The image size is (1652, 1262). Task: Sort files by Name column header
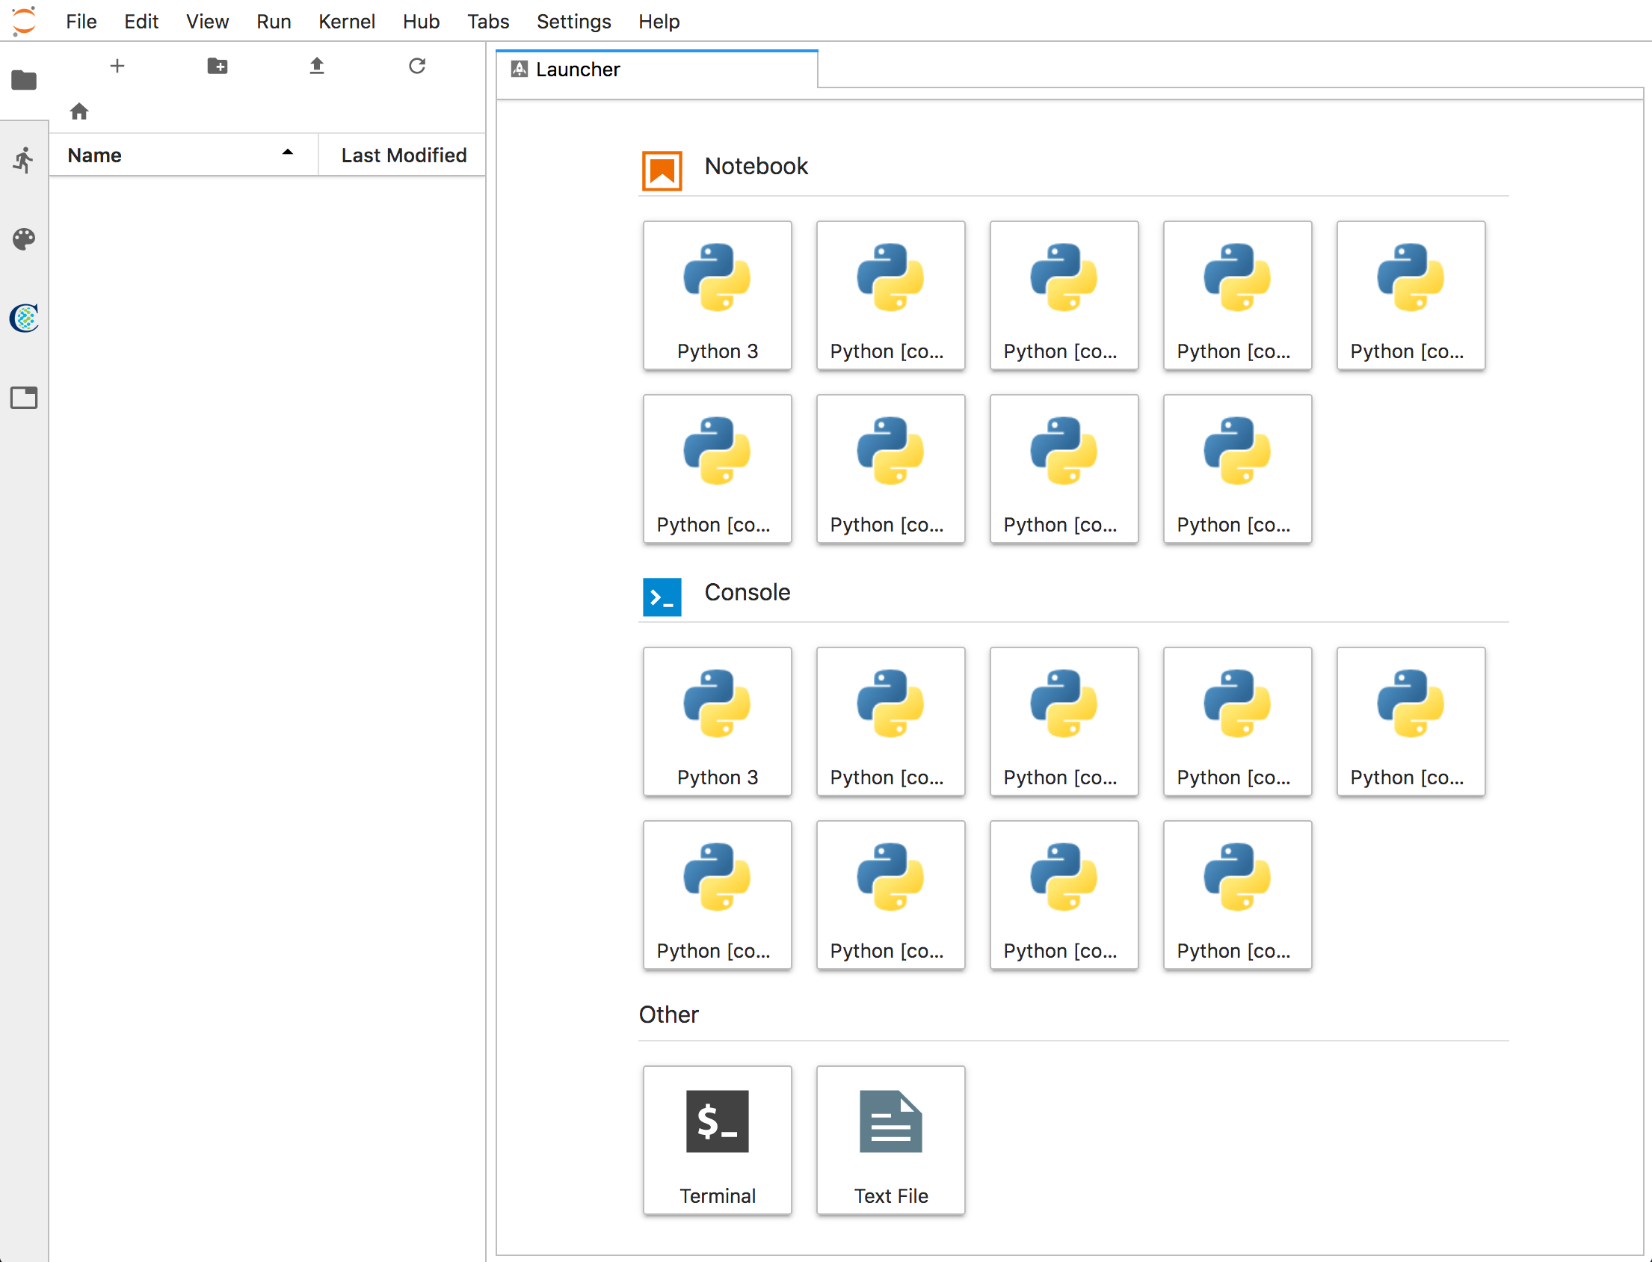pos(184,156)
